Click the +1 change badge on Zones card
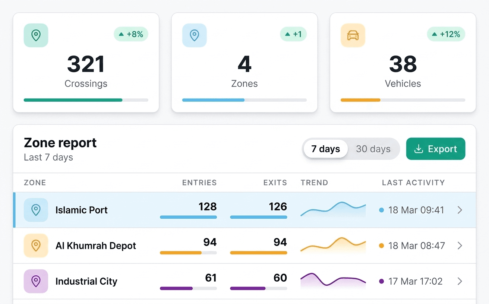 [293, 34]
